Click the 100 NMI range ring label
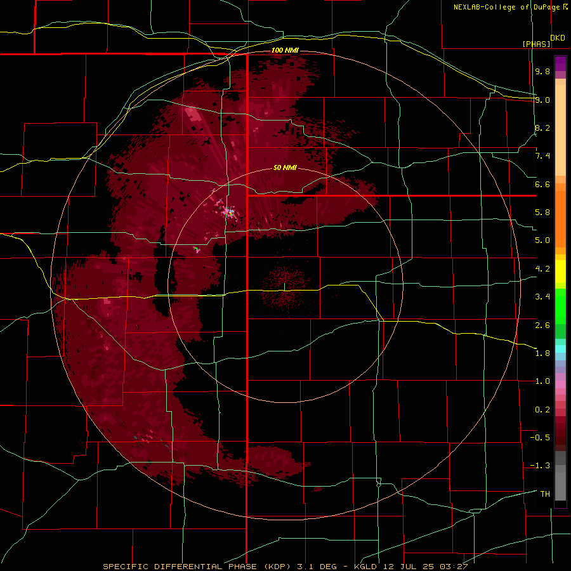 point(285,50)
